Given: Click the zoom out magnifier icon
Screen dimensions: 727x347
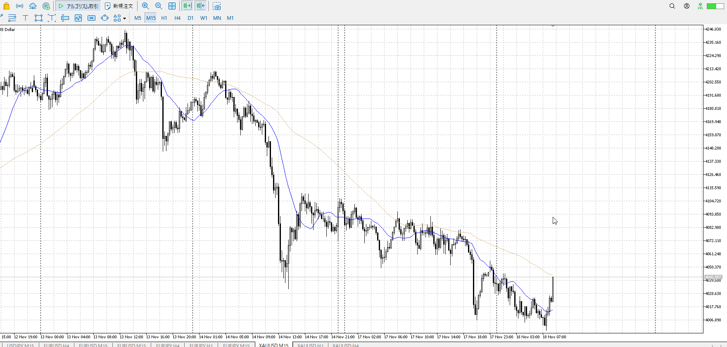Looking at the screenshot, I should click(159, 6).
